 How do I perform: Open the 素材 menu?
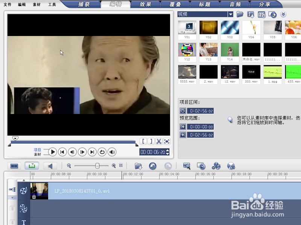click(36, 4)
